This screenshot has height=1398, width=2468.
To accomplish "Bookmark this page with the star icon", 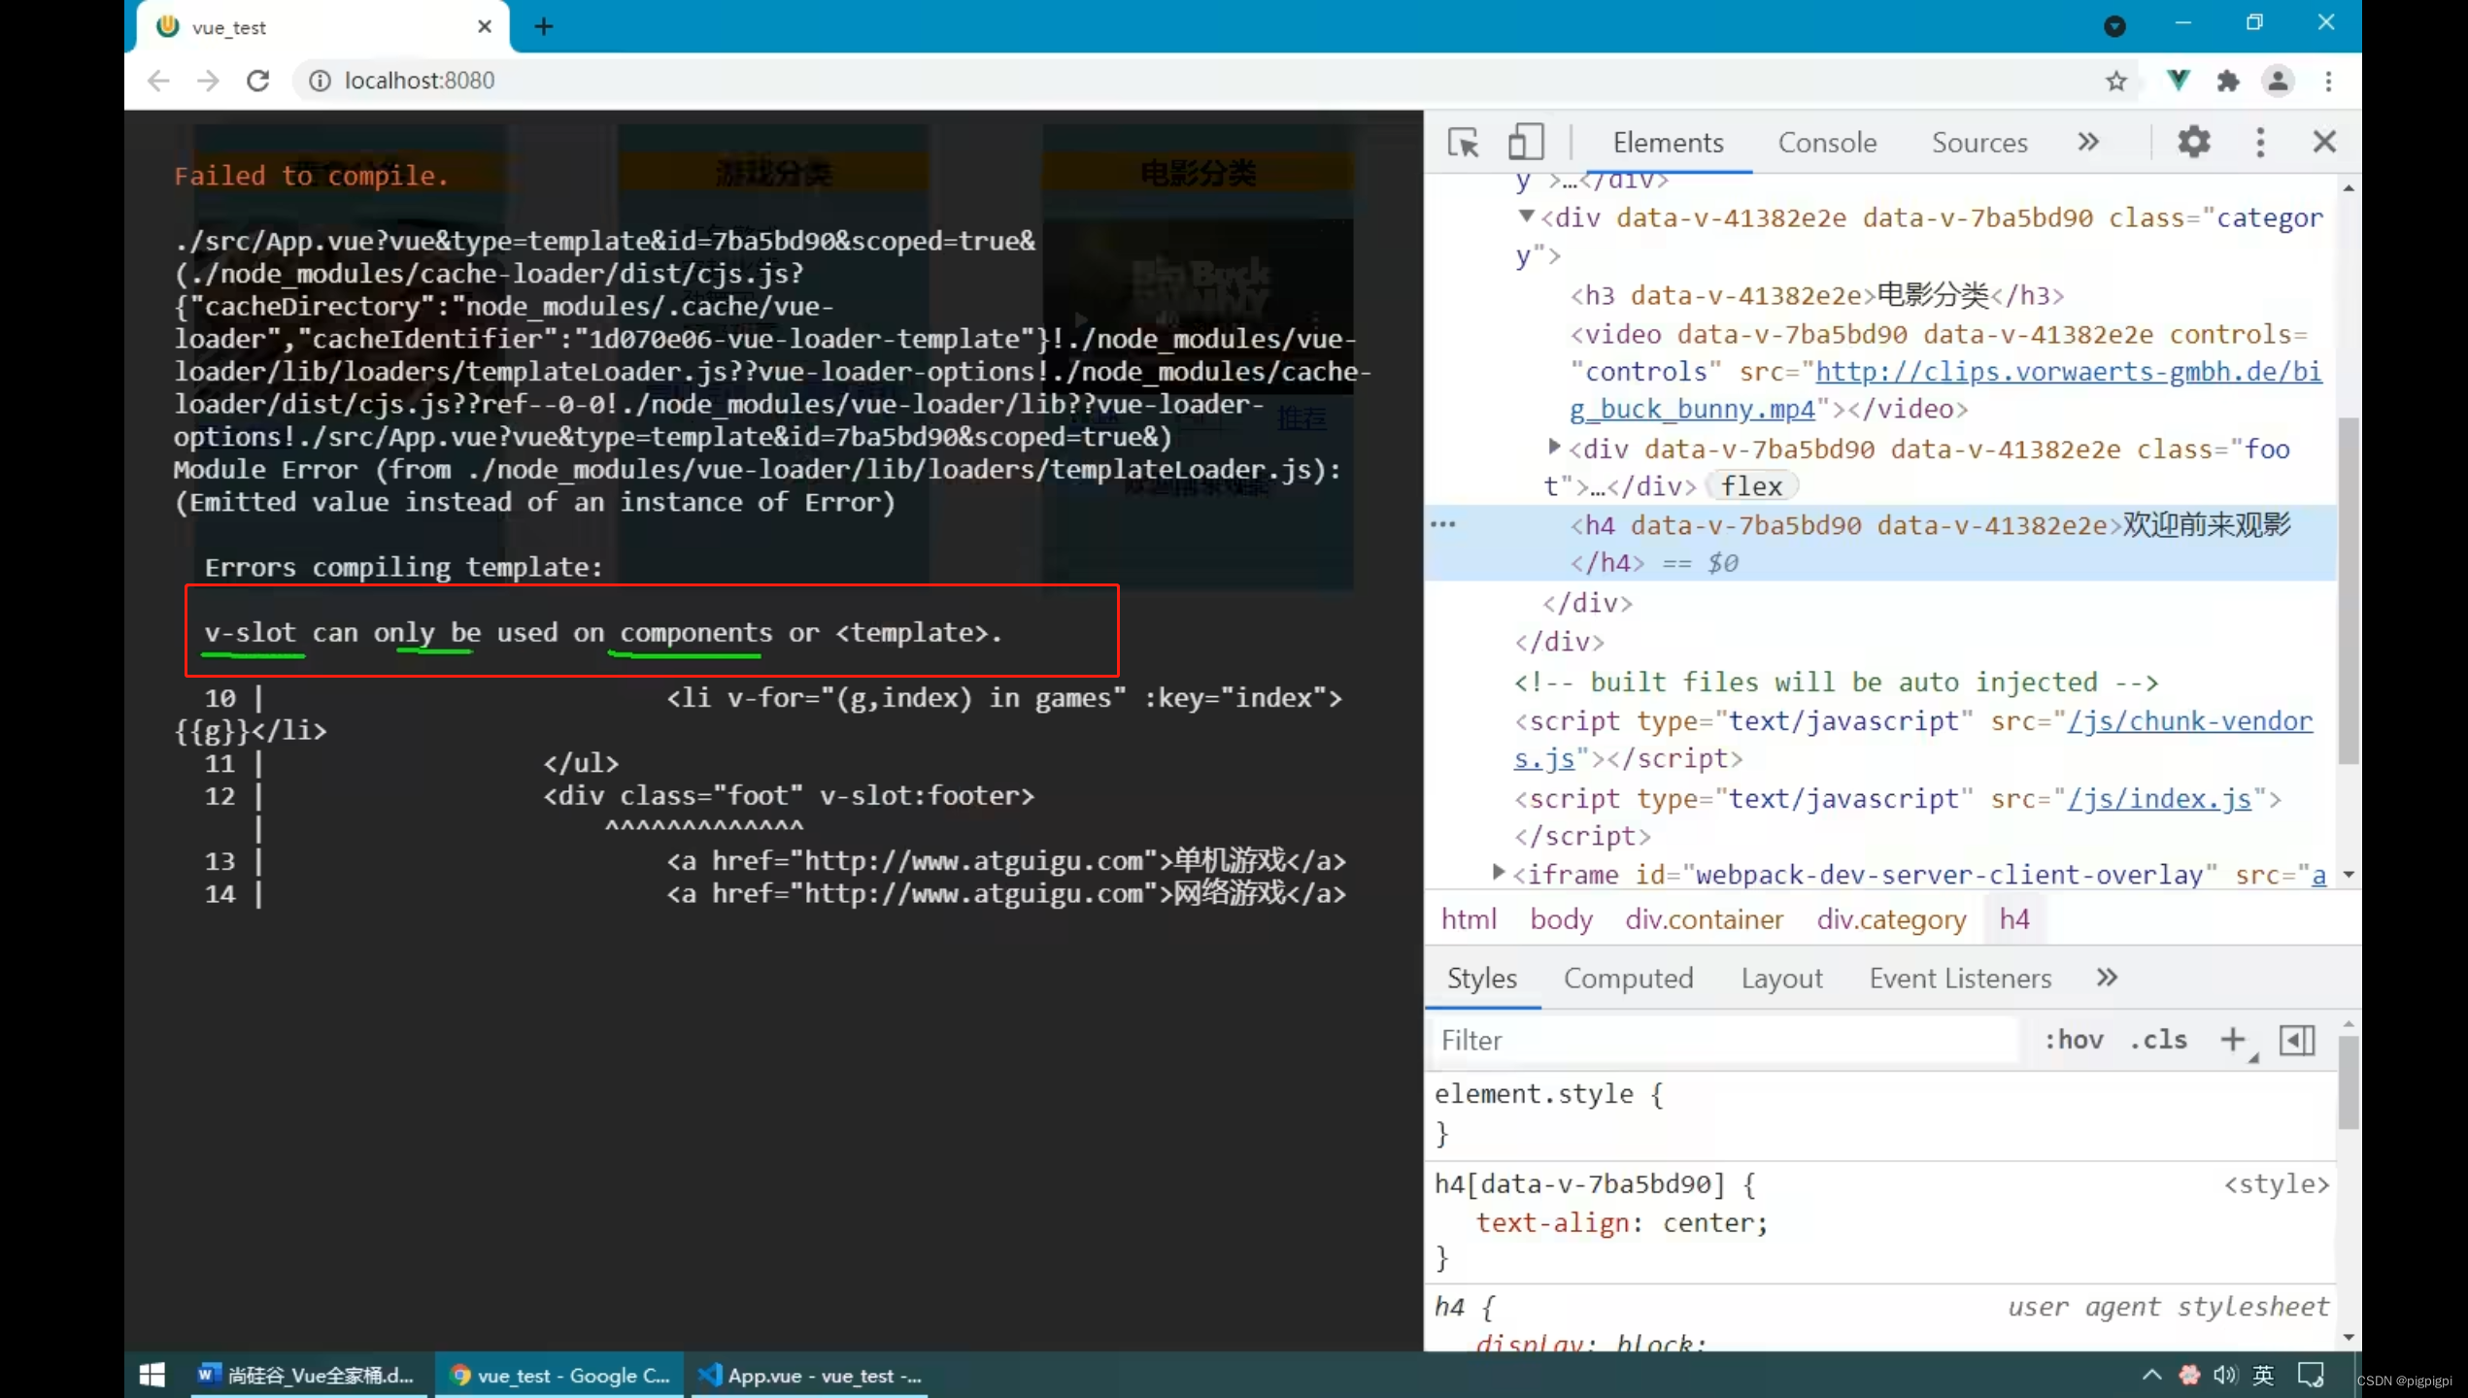I will coord(2116,81).
